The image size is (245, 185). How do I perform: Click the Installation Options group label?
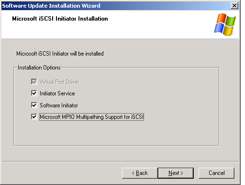coord(39,68)
